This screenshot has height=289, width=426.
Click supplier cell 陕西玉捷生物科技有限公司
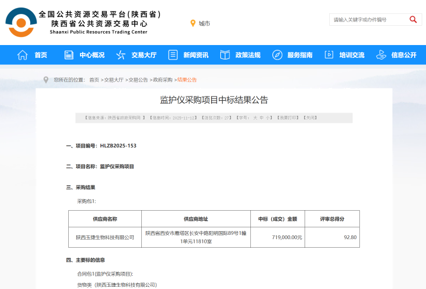[105, 238]
